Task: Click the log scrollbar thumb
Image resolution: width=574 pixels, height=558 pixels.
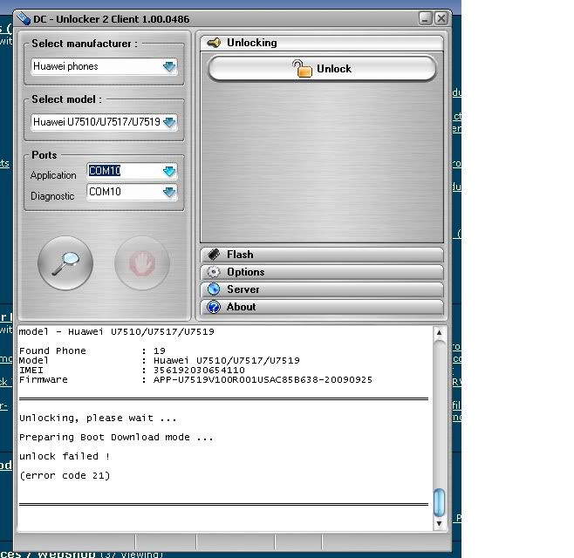Action: 440,501
